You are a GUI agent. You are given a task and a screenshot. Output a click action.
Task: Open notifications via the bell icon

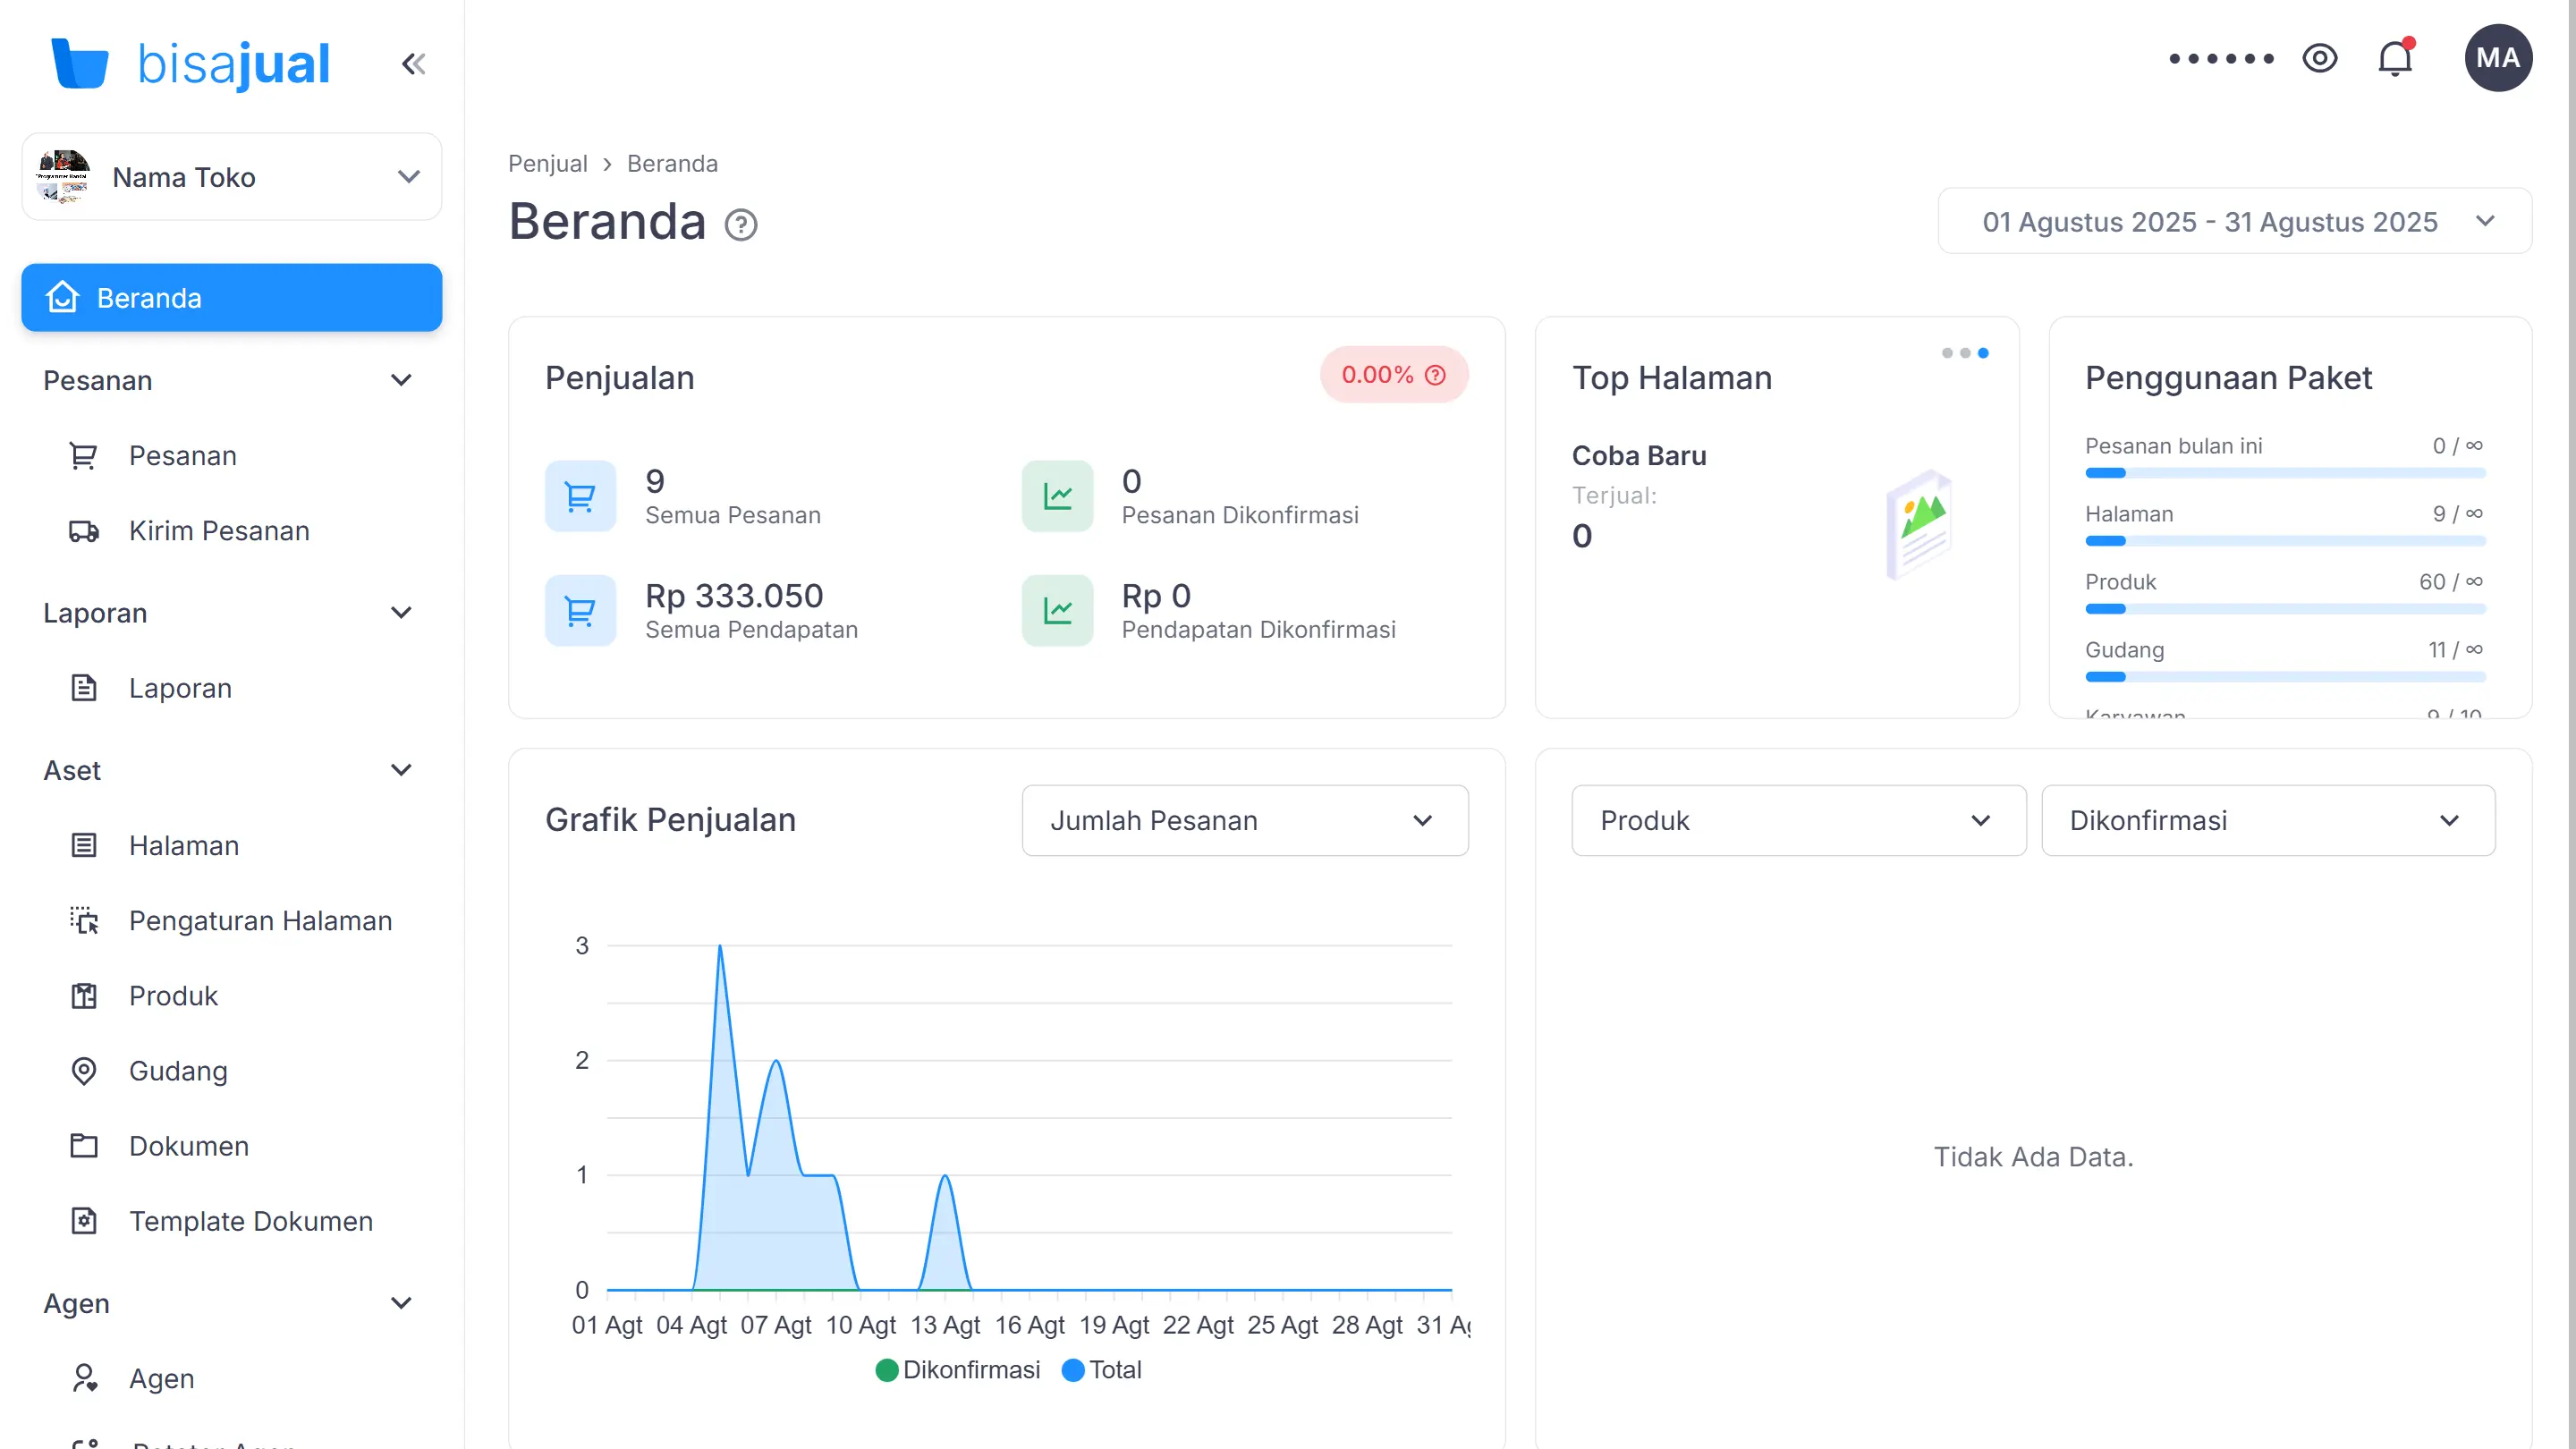2394,57
